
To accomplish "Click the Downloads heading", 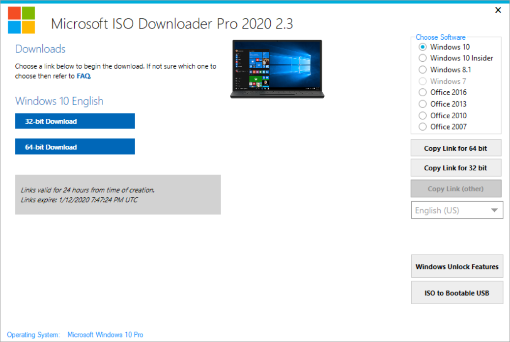I will coord(40,49).
